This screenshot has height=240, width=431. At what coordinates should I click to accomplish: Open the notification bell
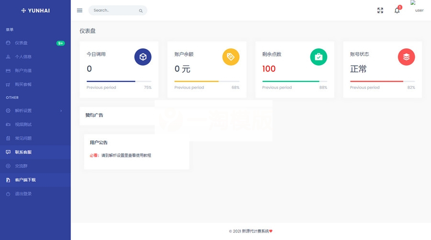(x=397, y=11)
